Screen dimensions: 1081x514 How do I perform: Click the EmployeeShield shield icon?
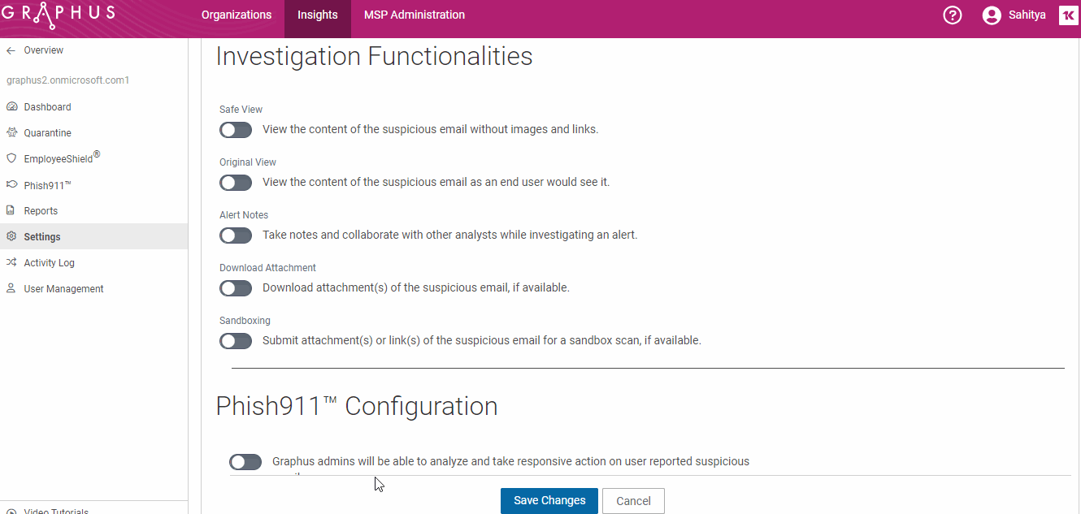(11, 159)
